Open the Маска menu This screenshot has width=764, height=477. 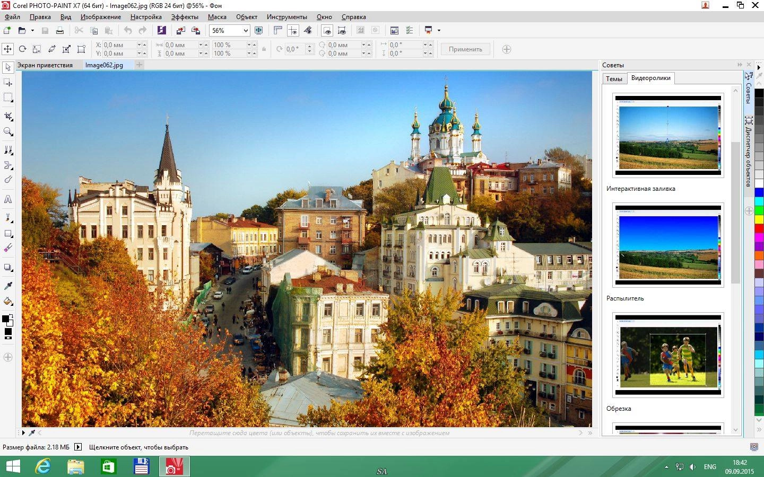tap(217, 17)
